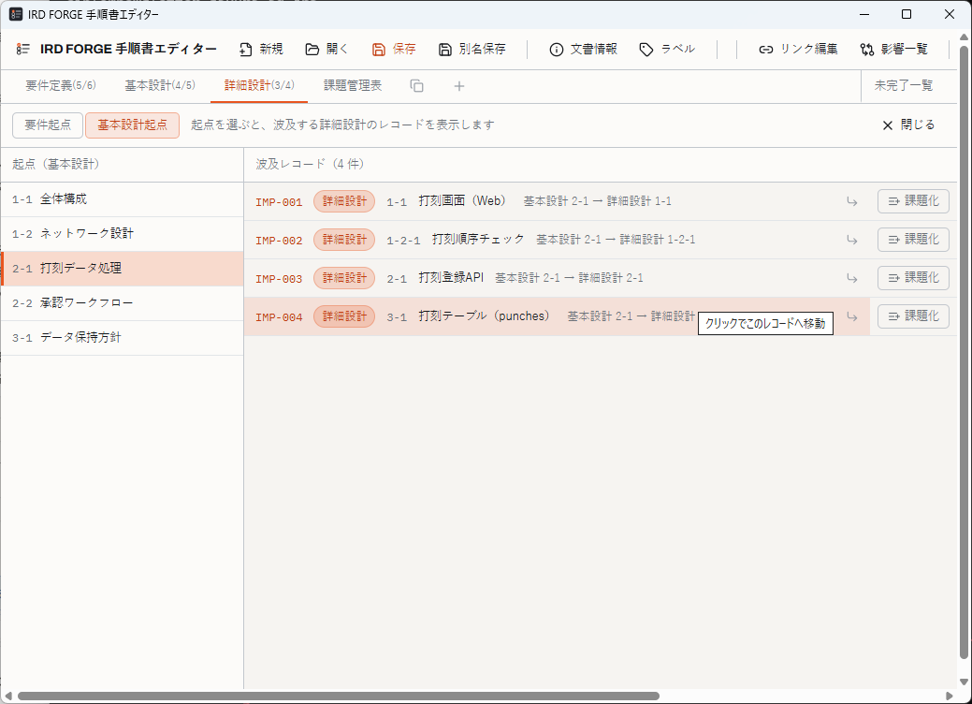Select origin 2-2 承認ワークフロー

coord(123,303)
